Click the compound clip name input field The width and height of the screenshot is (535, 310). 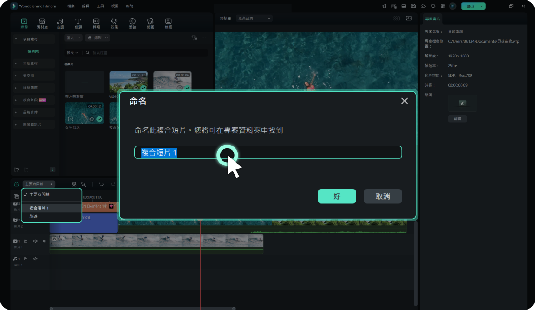[x=268, y=152]
